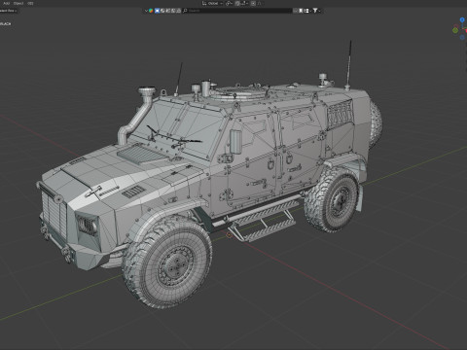Open the Object menu
This screenshot has height=350, width=467.
[x=18, y=3]
